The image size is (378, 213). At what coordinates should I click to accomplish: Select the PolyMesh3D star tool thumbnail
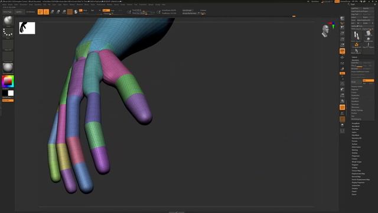[368, 39]
